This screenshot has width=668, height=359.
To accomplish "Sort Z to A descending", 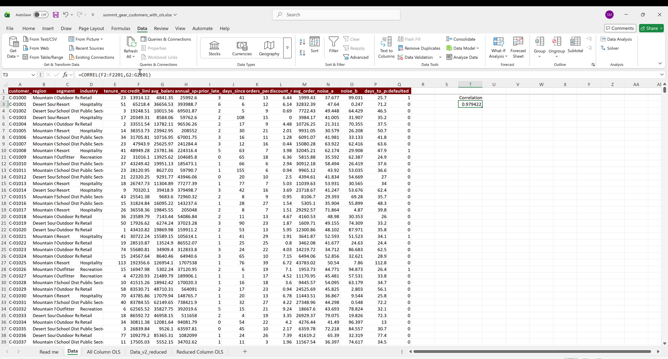I will pos(302,53).
